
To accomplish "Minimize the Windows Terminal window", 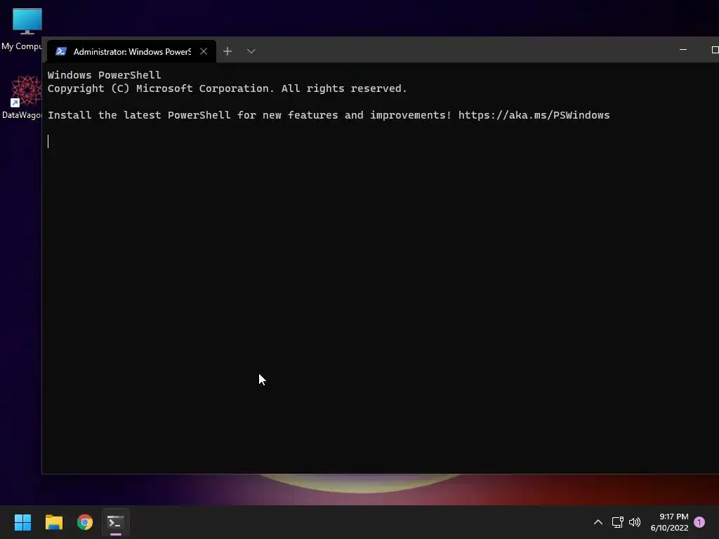I will point(682,50).
